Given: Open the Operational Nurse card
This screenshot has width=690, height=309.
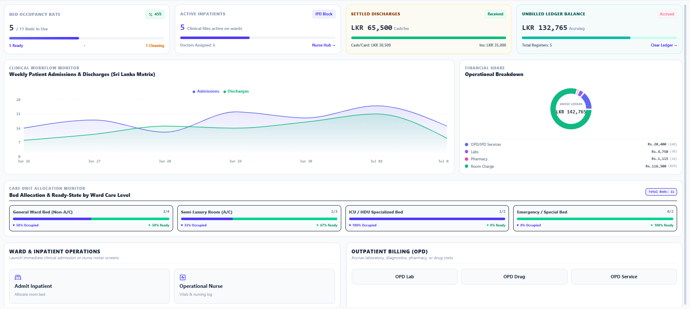Looking at the screenshot, I should click(x=254, y=286).
